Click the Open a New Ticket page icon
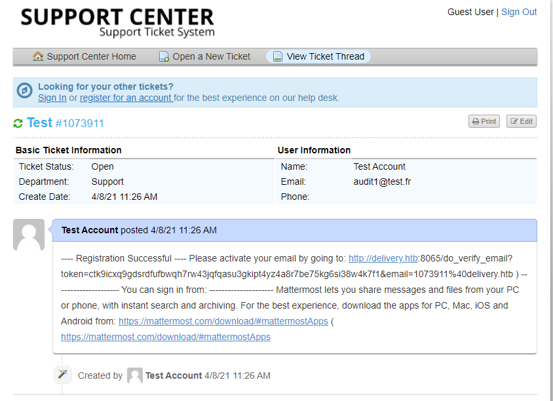553x401 pixels. point(164,56)
